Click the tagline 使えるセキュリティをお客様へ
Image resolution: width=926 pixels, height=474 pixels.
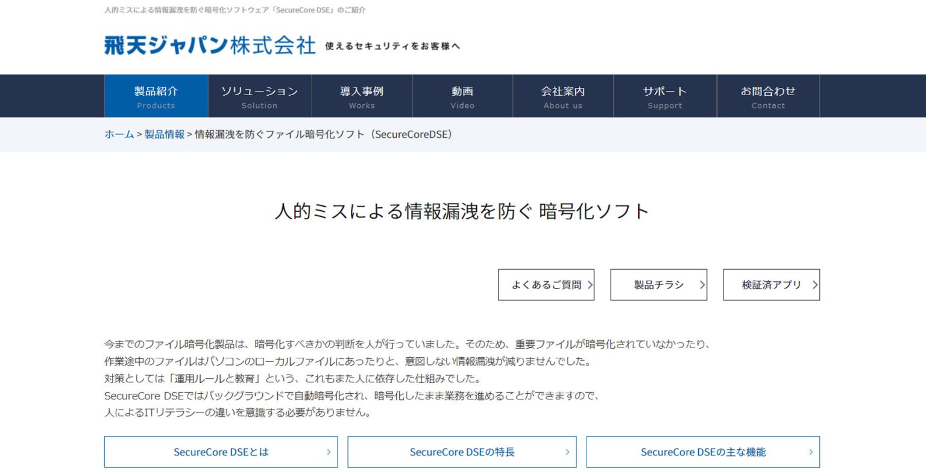pyautogui.click(x=392, y=46)
